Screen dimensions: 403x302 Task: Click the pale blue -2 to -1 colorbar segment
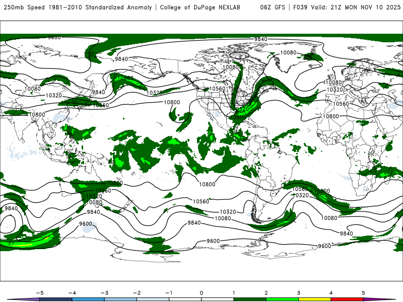pos(153,299)
